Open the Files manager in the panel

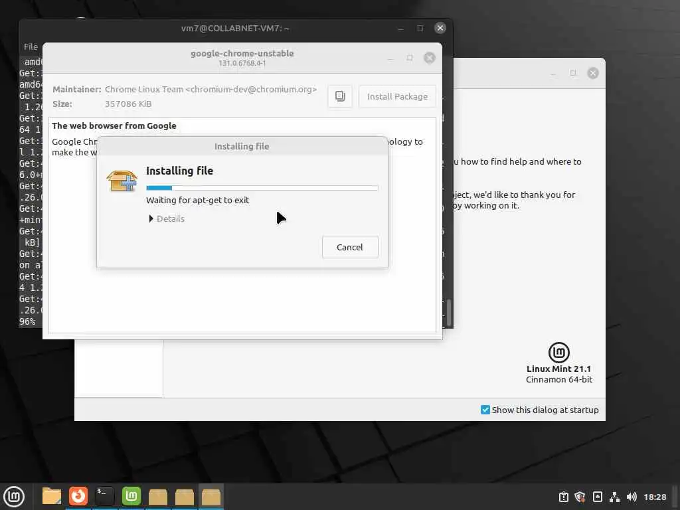click(x=51, y=496)
